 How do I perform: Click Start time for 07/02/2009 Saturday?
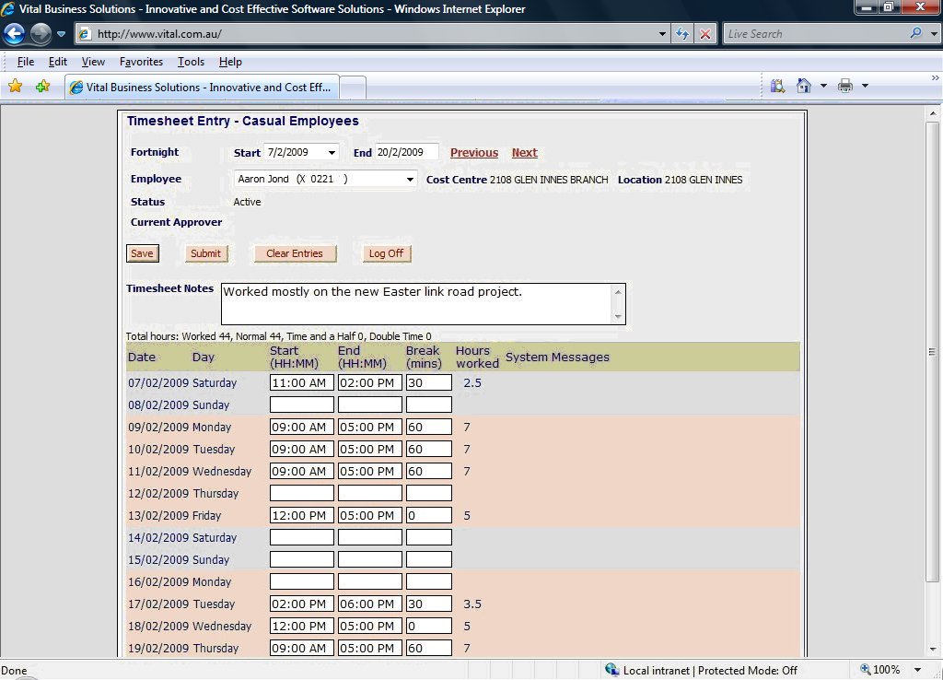coord(302,382)
